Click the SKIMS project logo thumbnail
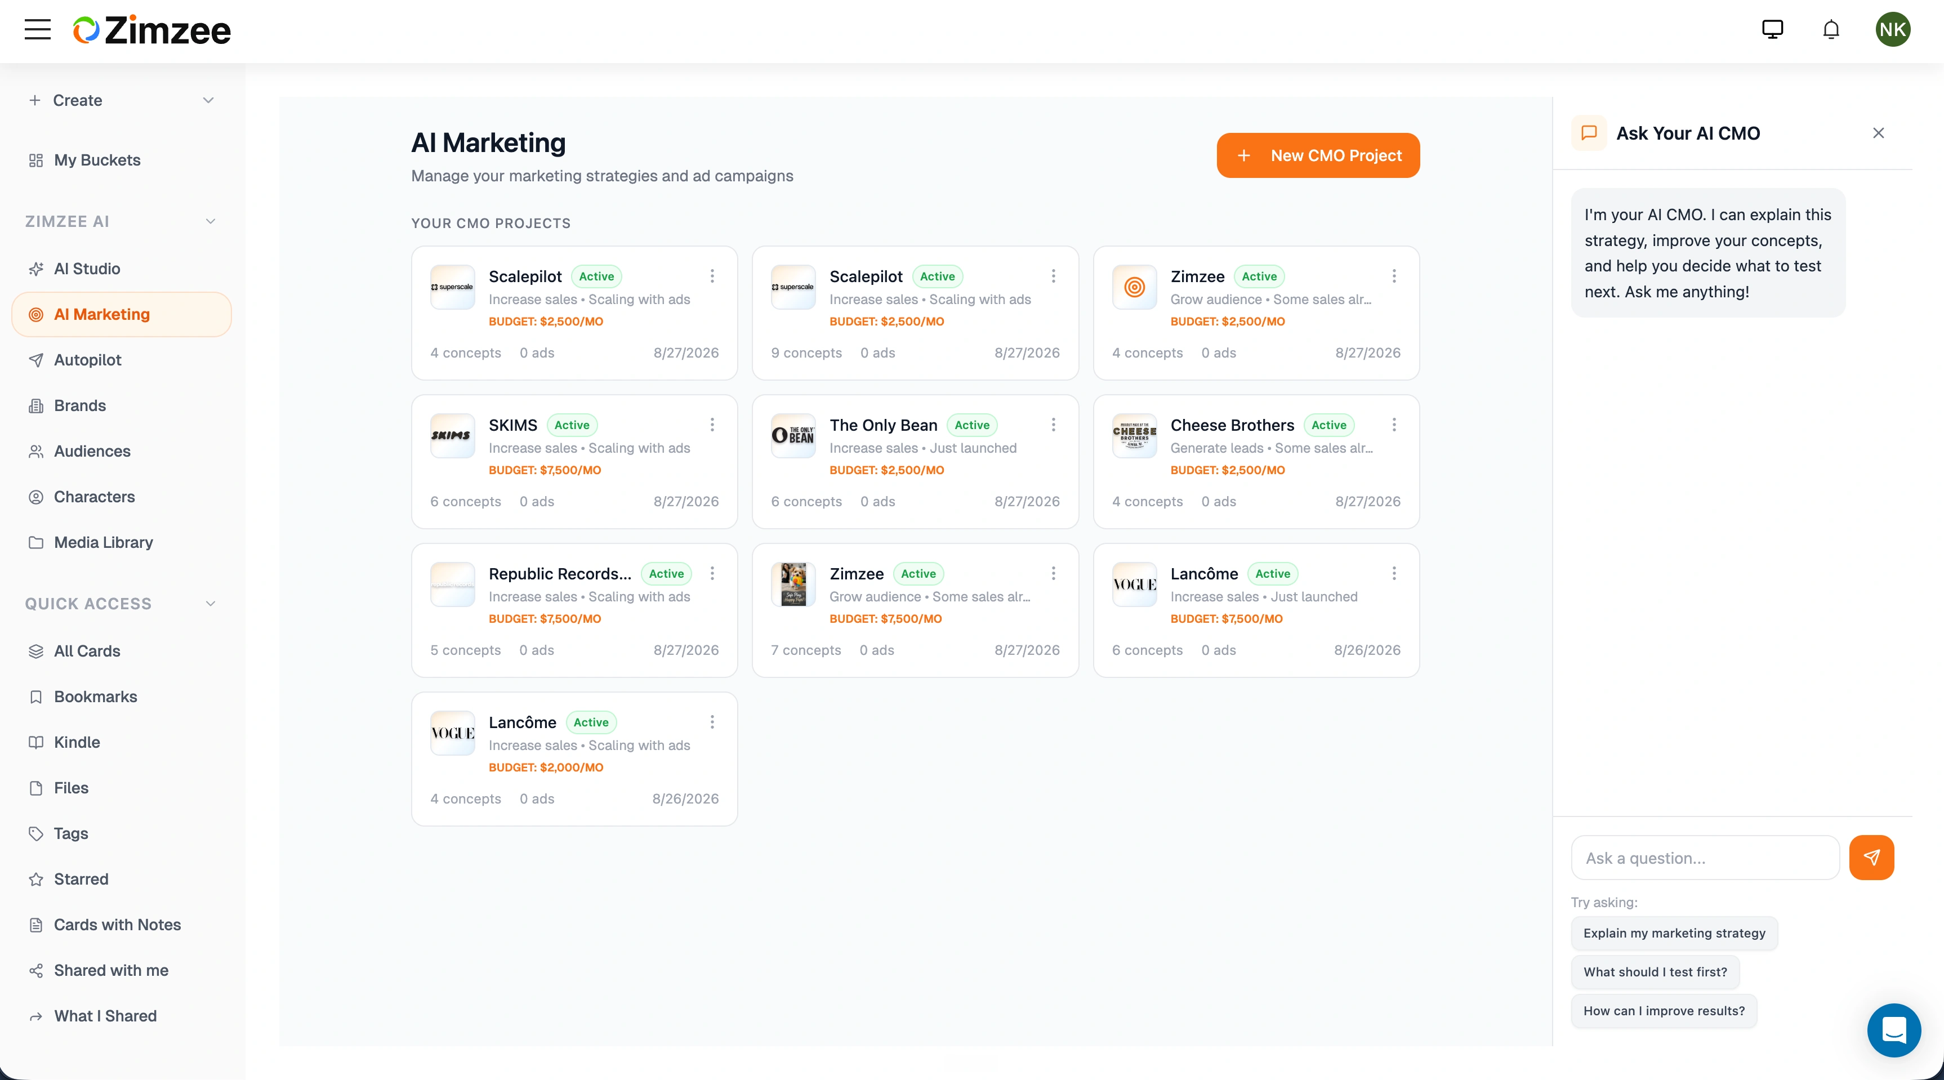The height and width of the screenshot is (1080, 1944). tap(452, 435)
